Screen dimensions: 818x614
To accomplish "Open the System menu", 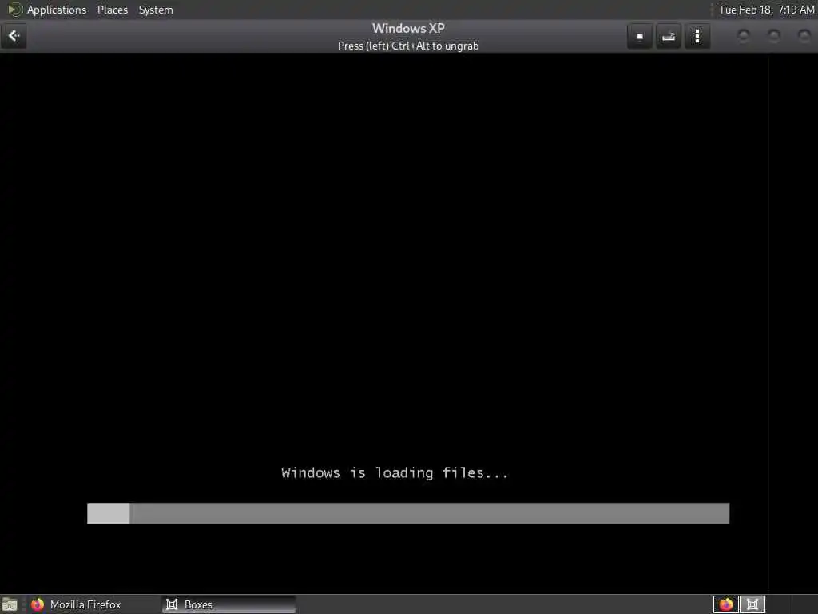I will coord(156,10).
